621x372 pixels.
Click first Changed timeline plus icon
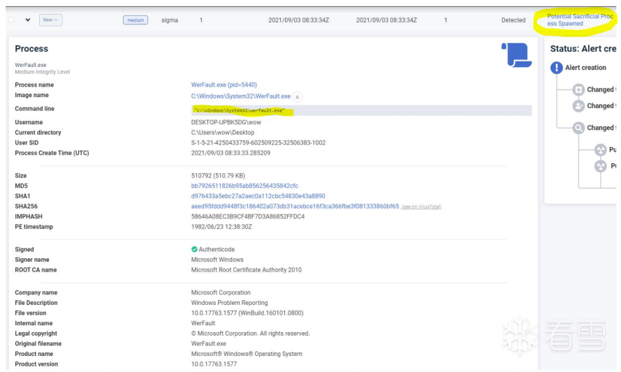578,89
